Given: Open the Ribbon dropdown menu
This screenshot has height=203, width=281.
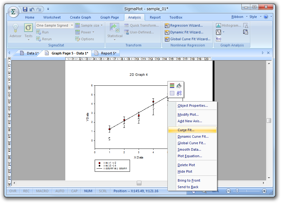Looking at the screenshot, I should click(239, 17).
